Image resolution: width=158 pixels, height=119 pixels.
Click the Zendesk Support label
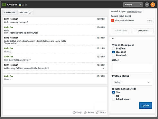[x=118, y=11]
